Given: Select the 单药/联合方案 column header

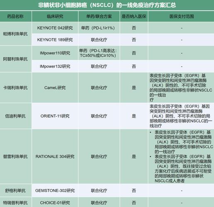Looking at the screenshot, I should tap(99, 17).
